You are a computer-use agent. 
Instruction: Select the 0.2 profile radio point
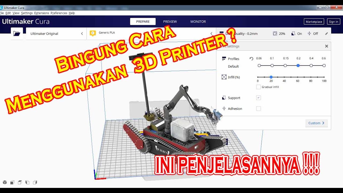pyautogui.click(x=298, y=65)
